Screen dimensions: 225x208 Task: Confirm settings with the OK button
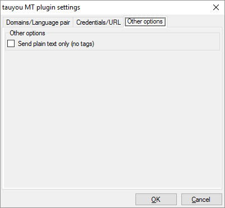pos(156,200)
